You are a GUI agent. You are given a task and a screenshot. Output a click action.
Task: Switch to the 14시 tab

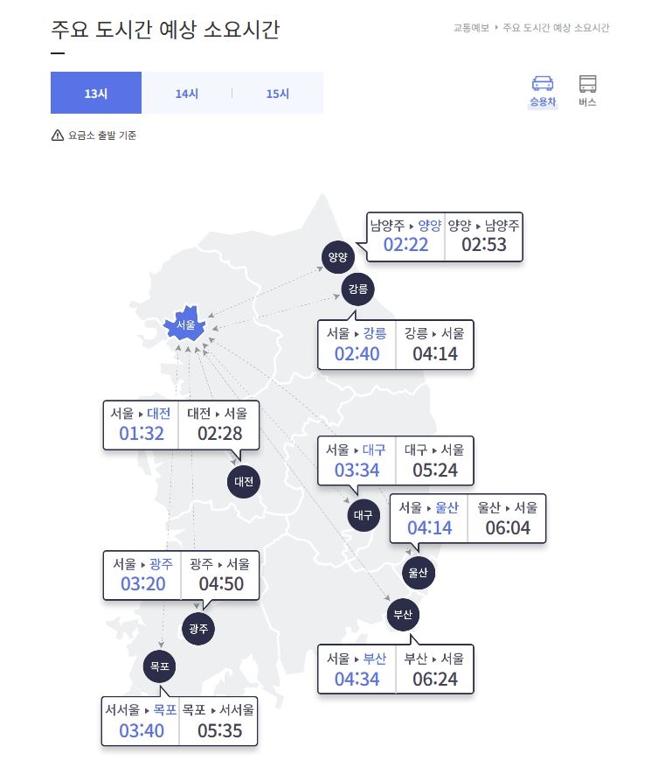[x=187, y=93]
